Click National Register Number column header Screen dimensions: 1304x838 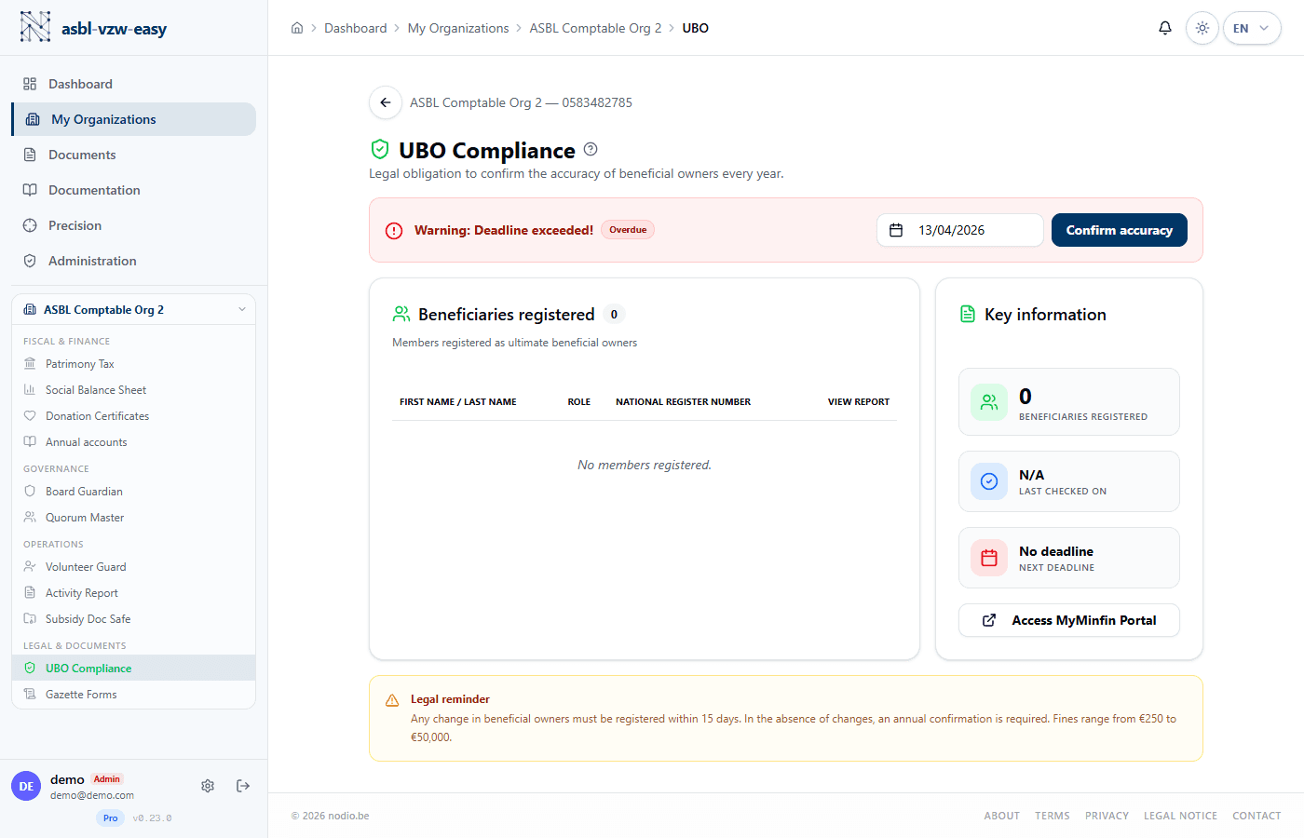(x=683, y=402)
